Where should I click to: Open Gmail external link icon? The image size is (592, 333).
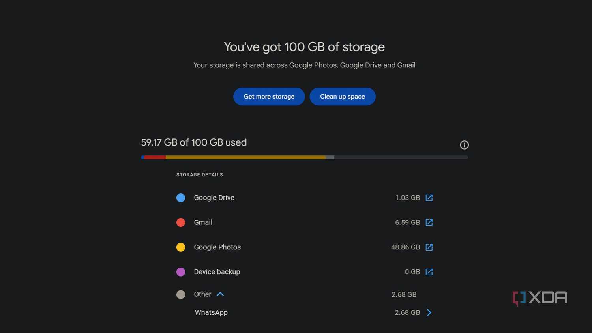coord(429,223)
